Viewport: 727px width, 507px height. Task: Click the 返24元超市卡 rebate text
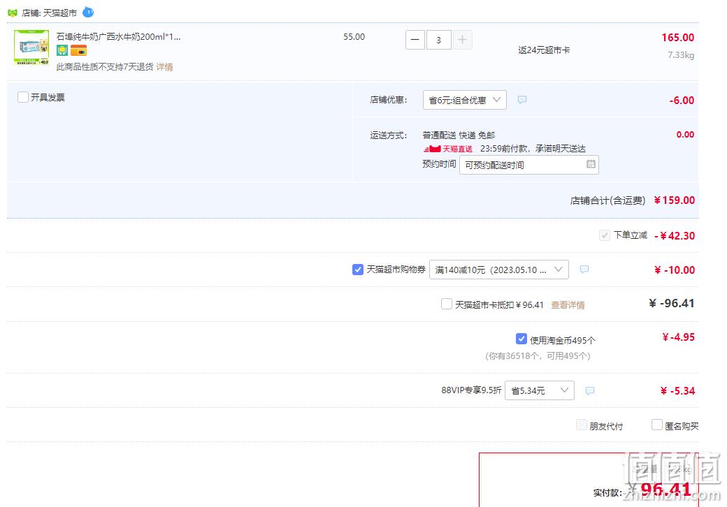544,50
